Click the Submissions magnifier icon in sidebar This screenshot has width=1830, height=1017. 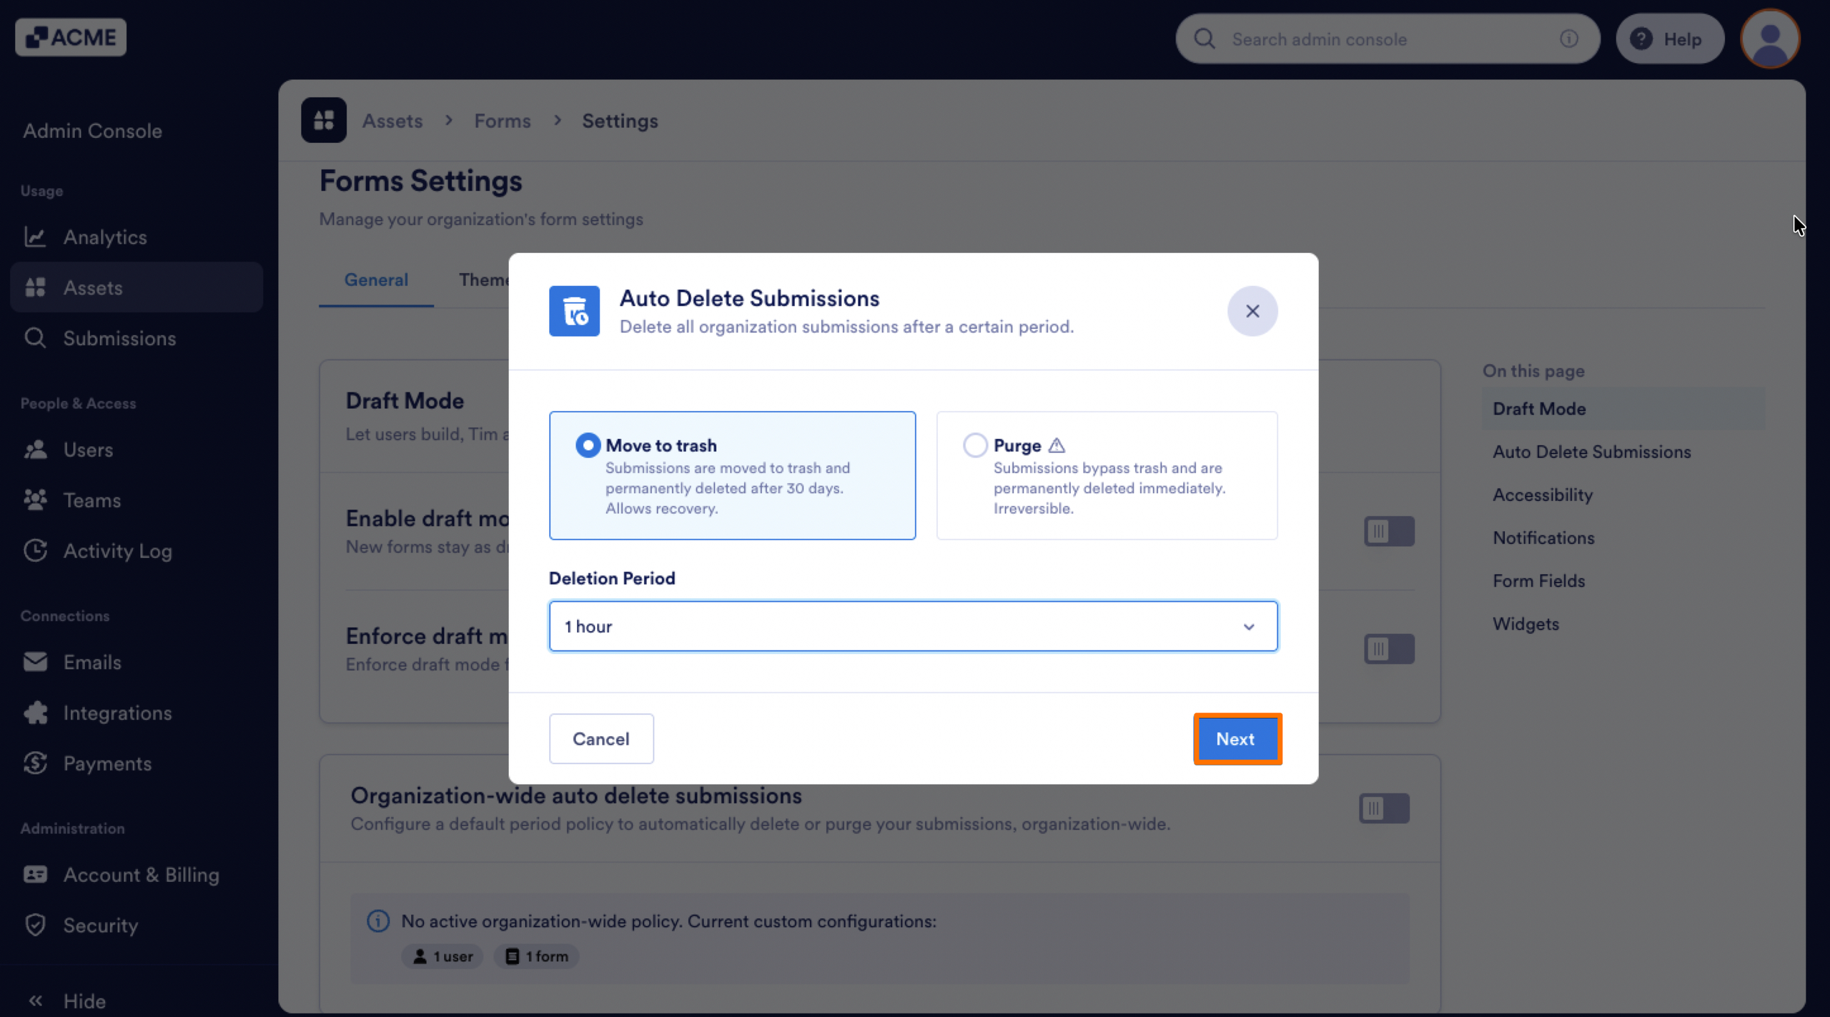click(x=35, y=338)
